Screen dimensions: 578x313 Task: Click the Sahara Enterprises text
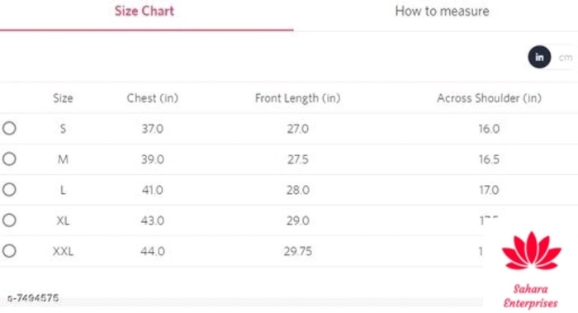(x=530, y=296)
